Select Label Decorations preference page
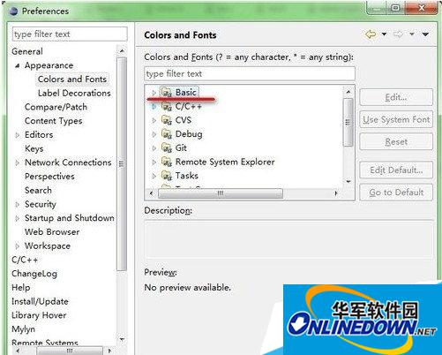This screenshot has width=442, height=355. 74,93
